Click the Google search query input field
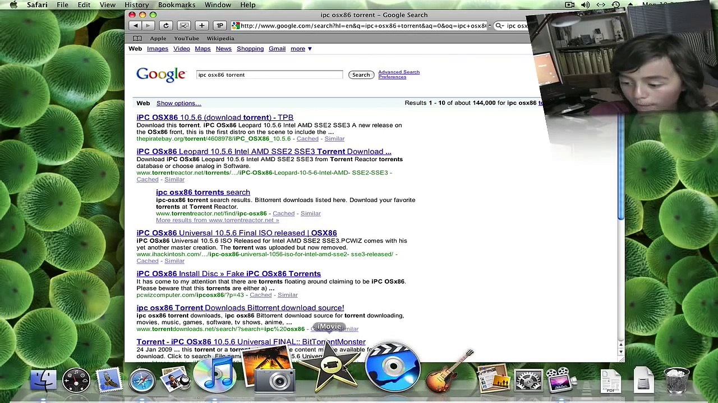 coord(269,75)
